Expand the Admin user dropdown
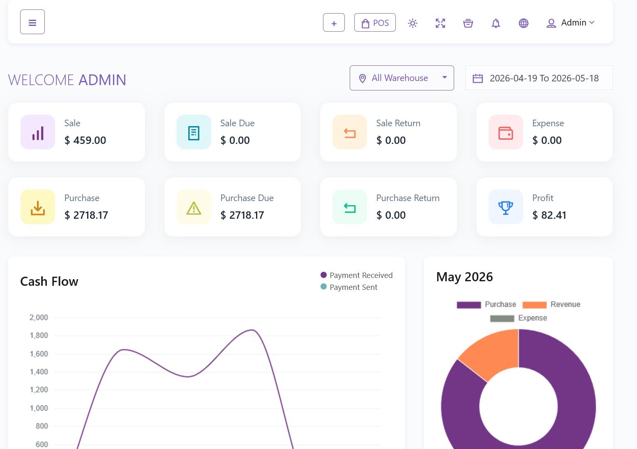Viewport: 637px width, 449px height. 570,23
